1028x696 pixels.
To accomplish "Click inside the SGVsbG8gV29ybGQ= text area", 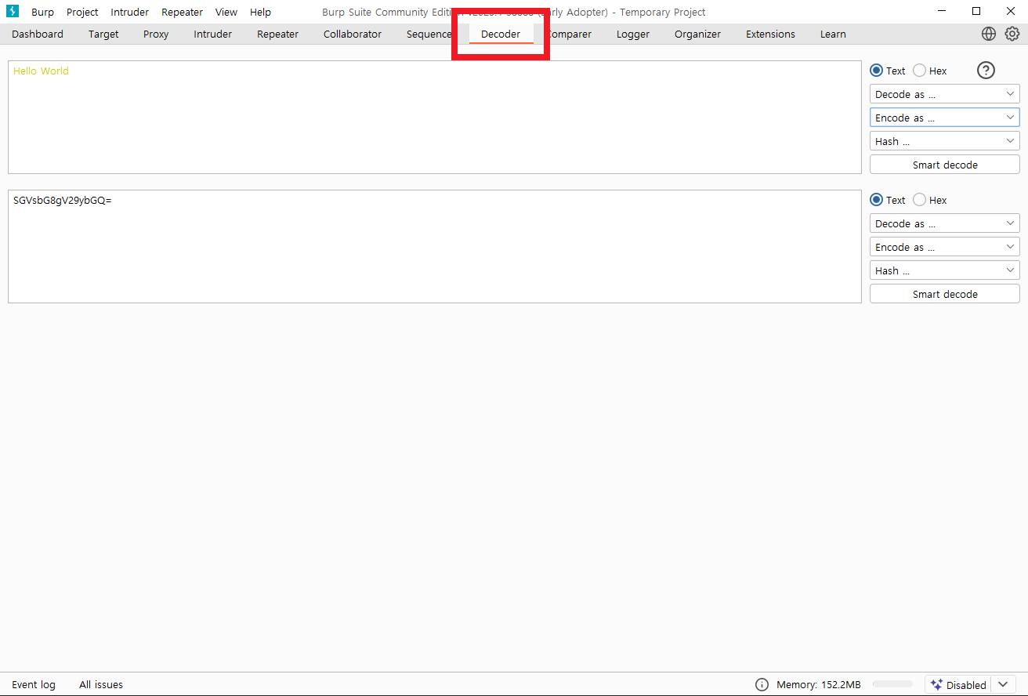I will coord(435,246).
